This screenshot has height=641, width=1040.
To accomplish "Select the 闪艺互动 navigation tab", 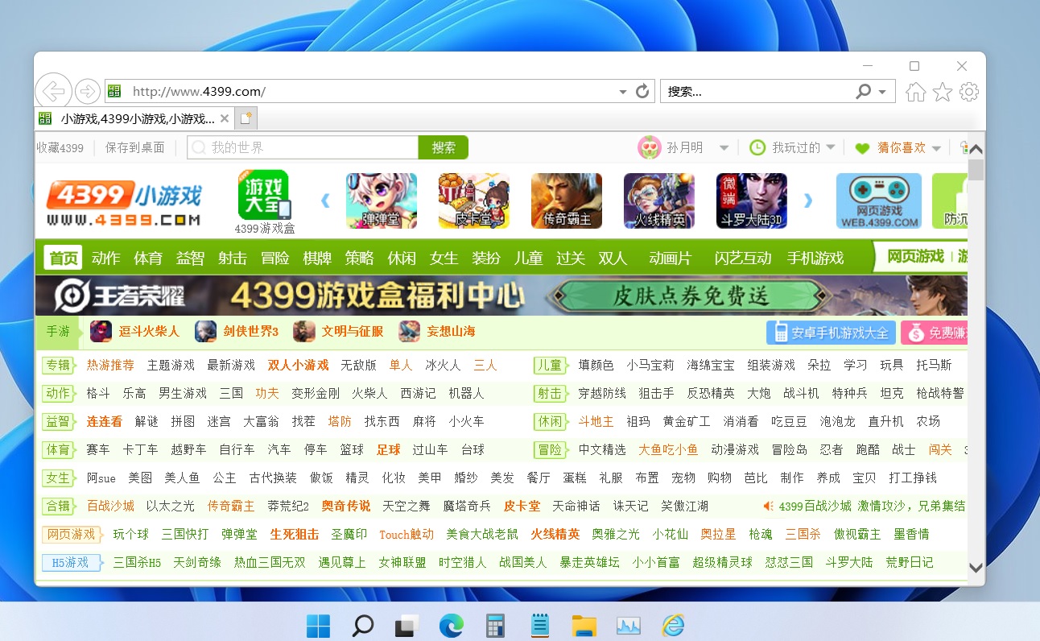I will point(743,258).
